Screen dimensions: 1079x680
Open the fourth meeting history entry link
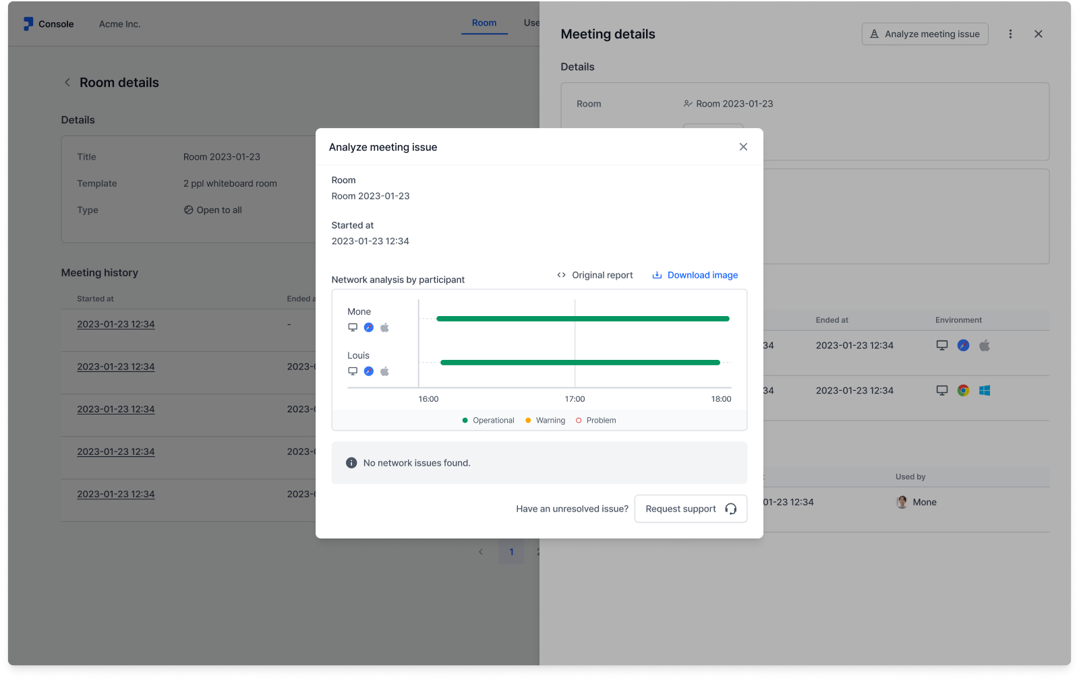[116, 452]
